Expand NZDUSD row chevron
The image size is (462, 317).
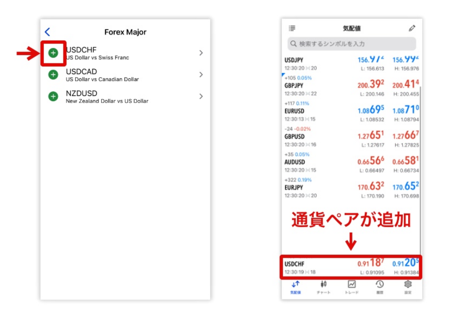click(201, 96)
